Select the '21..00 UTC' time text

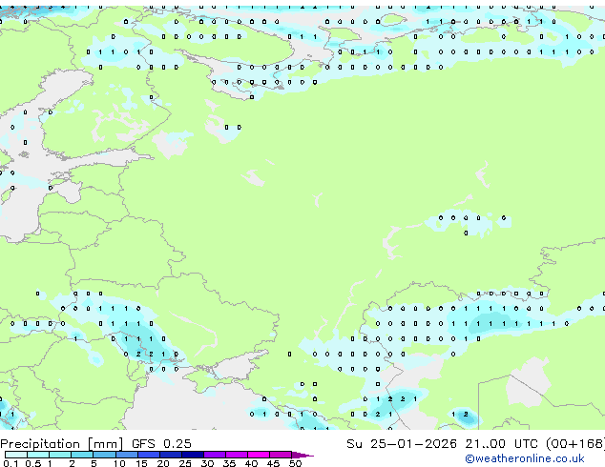point(501,444)
